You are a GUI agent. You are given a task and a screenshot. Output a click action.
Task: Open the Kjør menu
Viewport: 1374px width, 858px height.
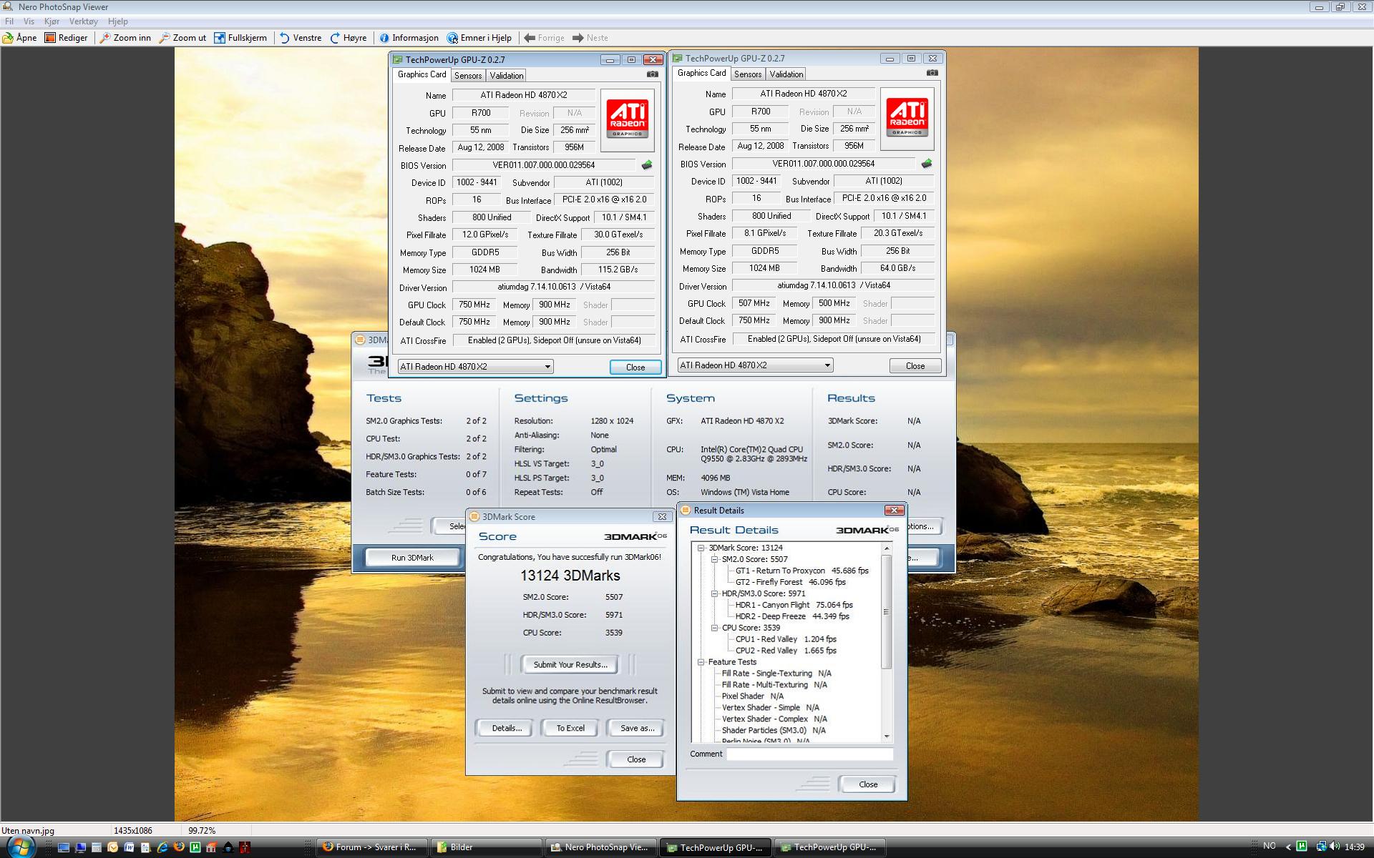[x=52, y=21]
